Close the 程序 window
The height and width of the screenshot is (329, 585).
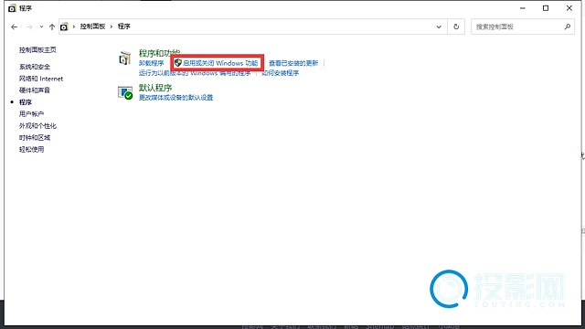click(x=569, y=8)
